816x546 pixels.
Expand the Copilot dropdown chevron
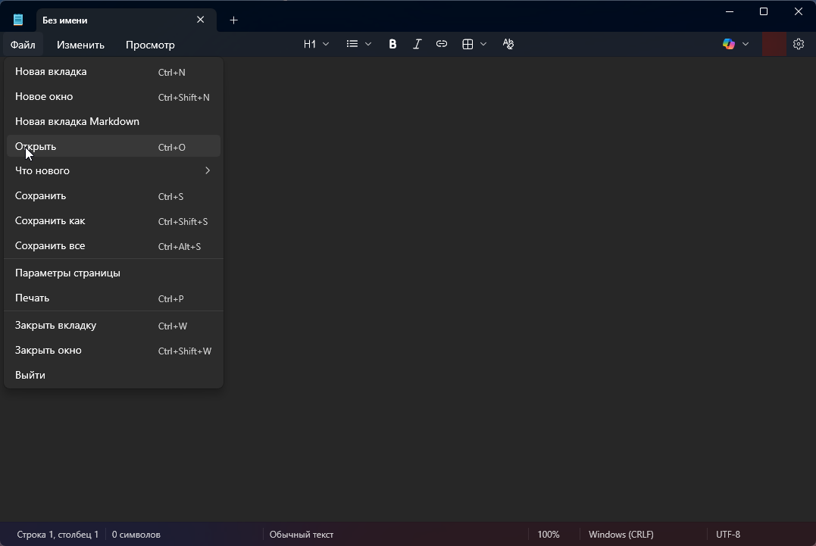point(746,44)
